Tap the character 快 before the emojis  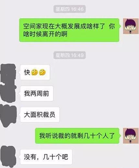[27, 72]
